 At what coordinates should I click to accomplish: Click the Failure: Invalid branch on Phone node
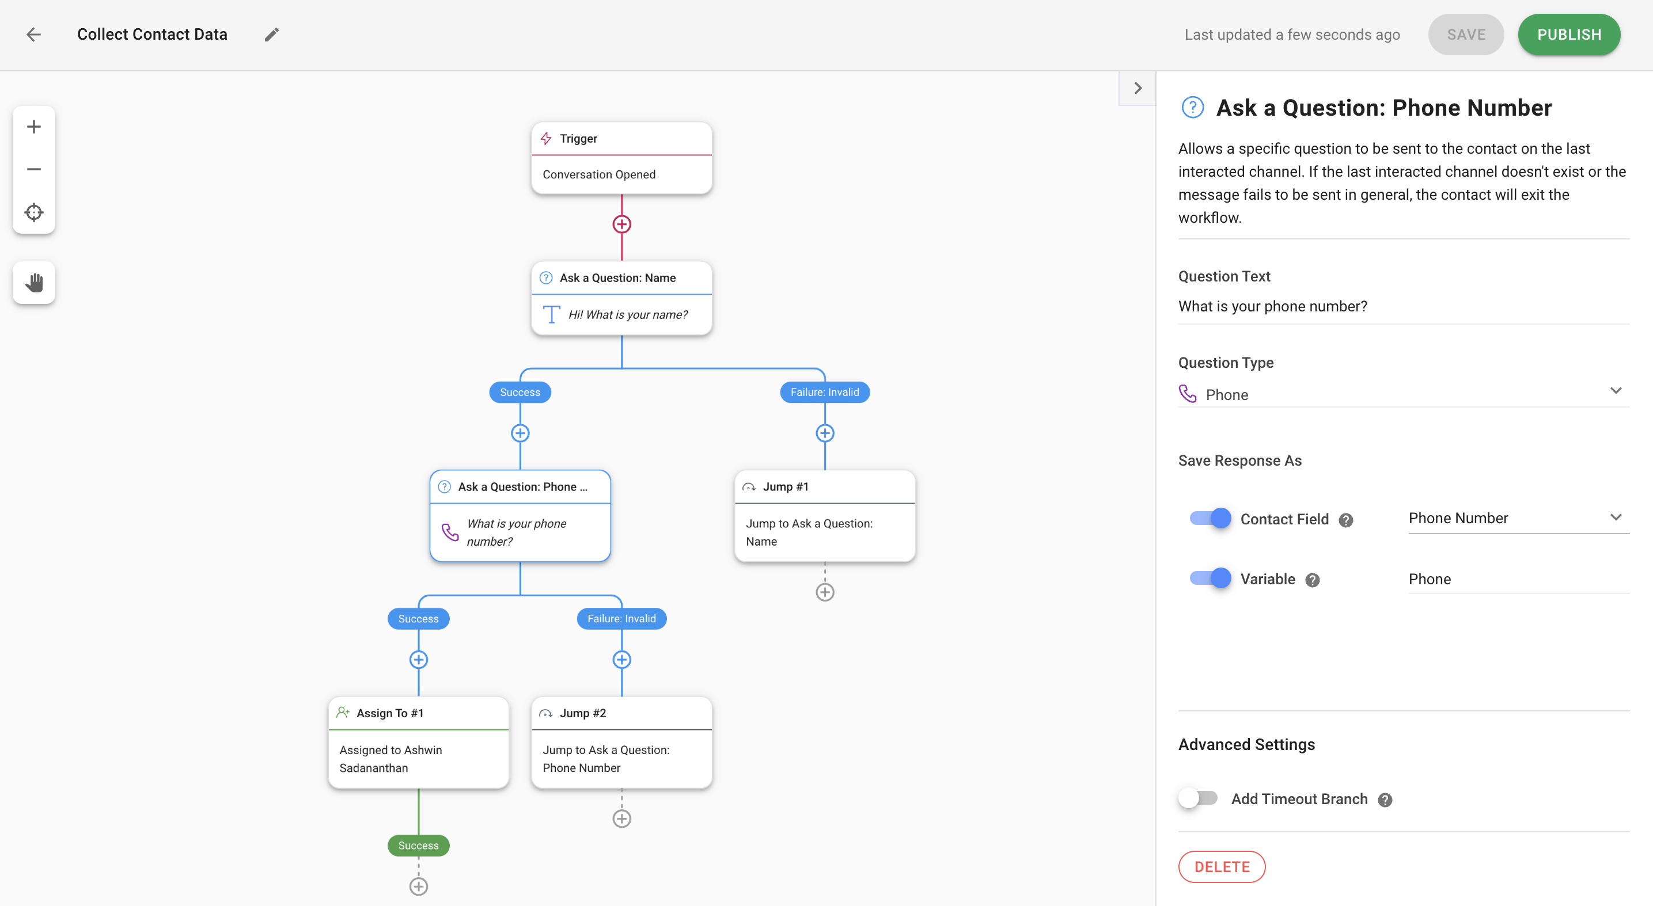pos(621,618)
